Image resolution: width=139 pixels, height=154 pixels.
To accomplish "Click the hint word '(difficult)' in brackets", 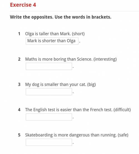I will (122, 110).
